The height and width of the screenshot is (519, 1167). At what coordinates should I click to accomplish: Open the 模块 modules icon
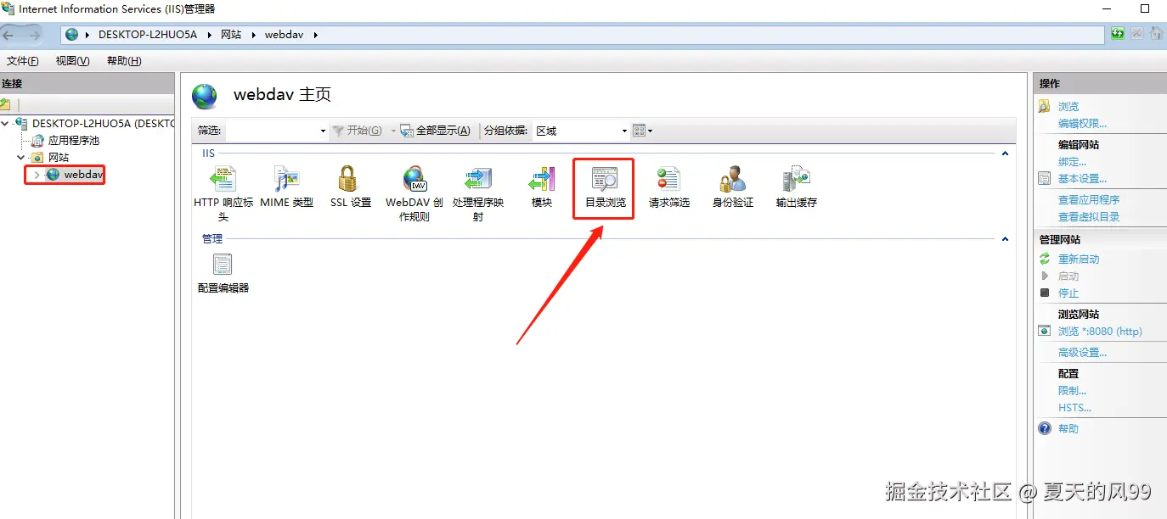tap(542, 187)
